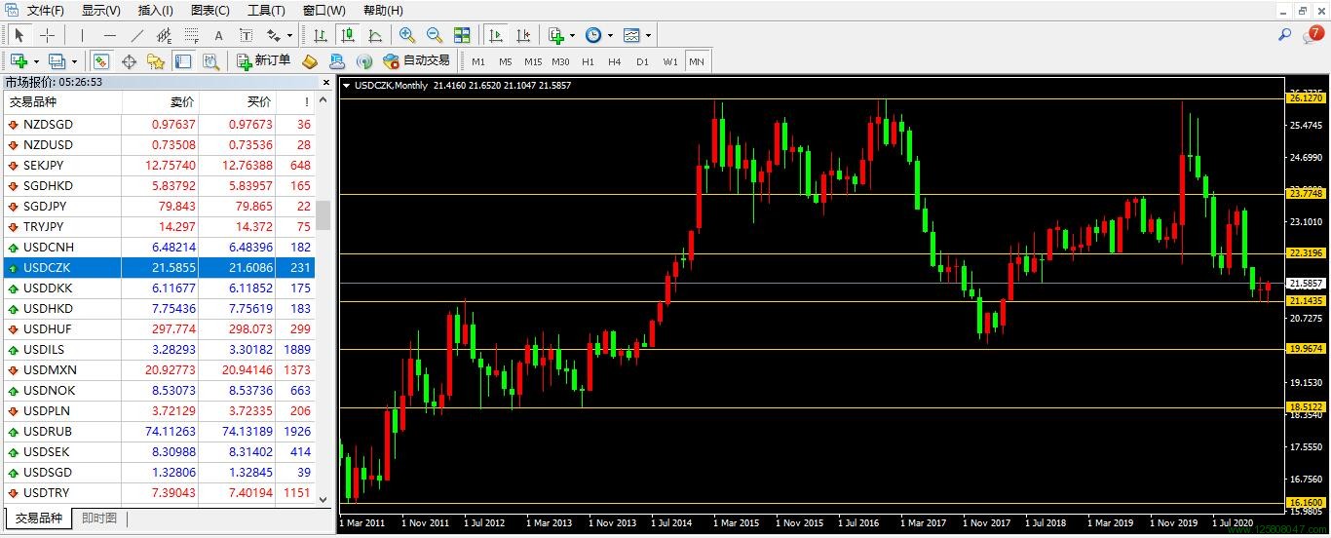The height and width of the screenshot is (538, 1331).
Task: Switch chart to bar chart type
Action: tap(320, 35)
